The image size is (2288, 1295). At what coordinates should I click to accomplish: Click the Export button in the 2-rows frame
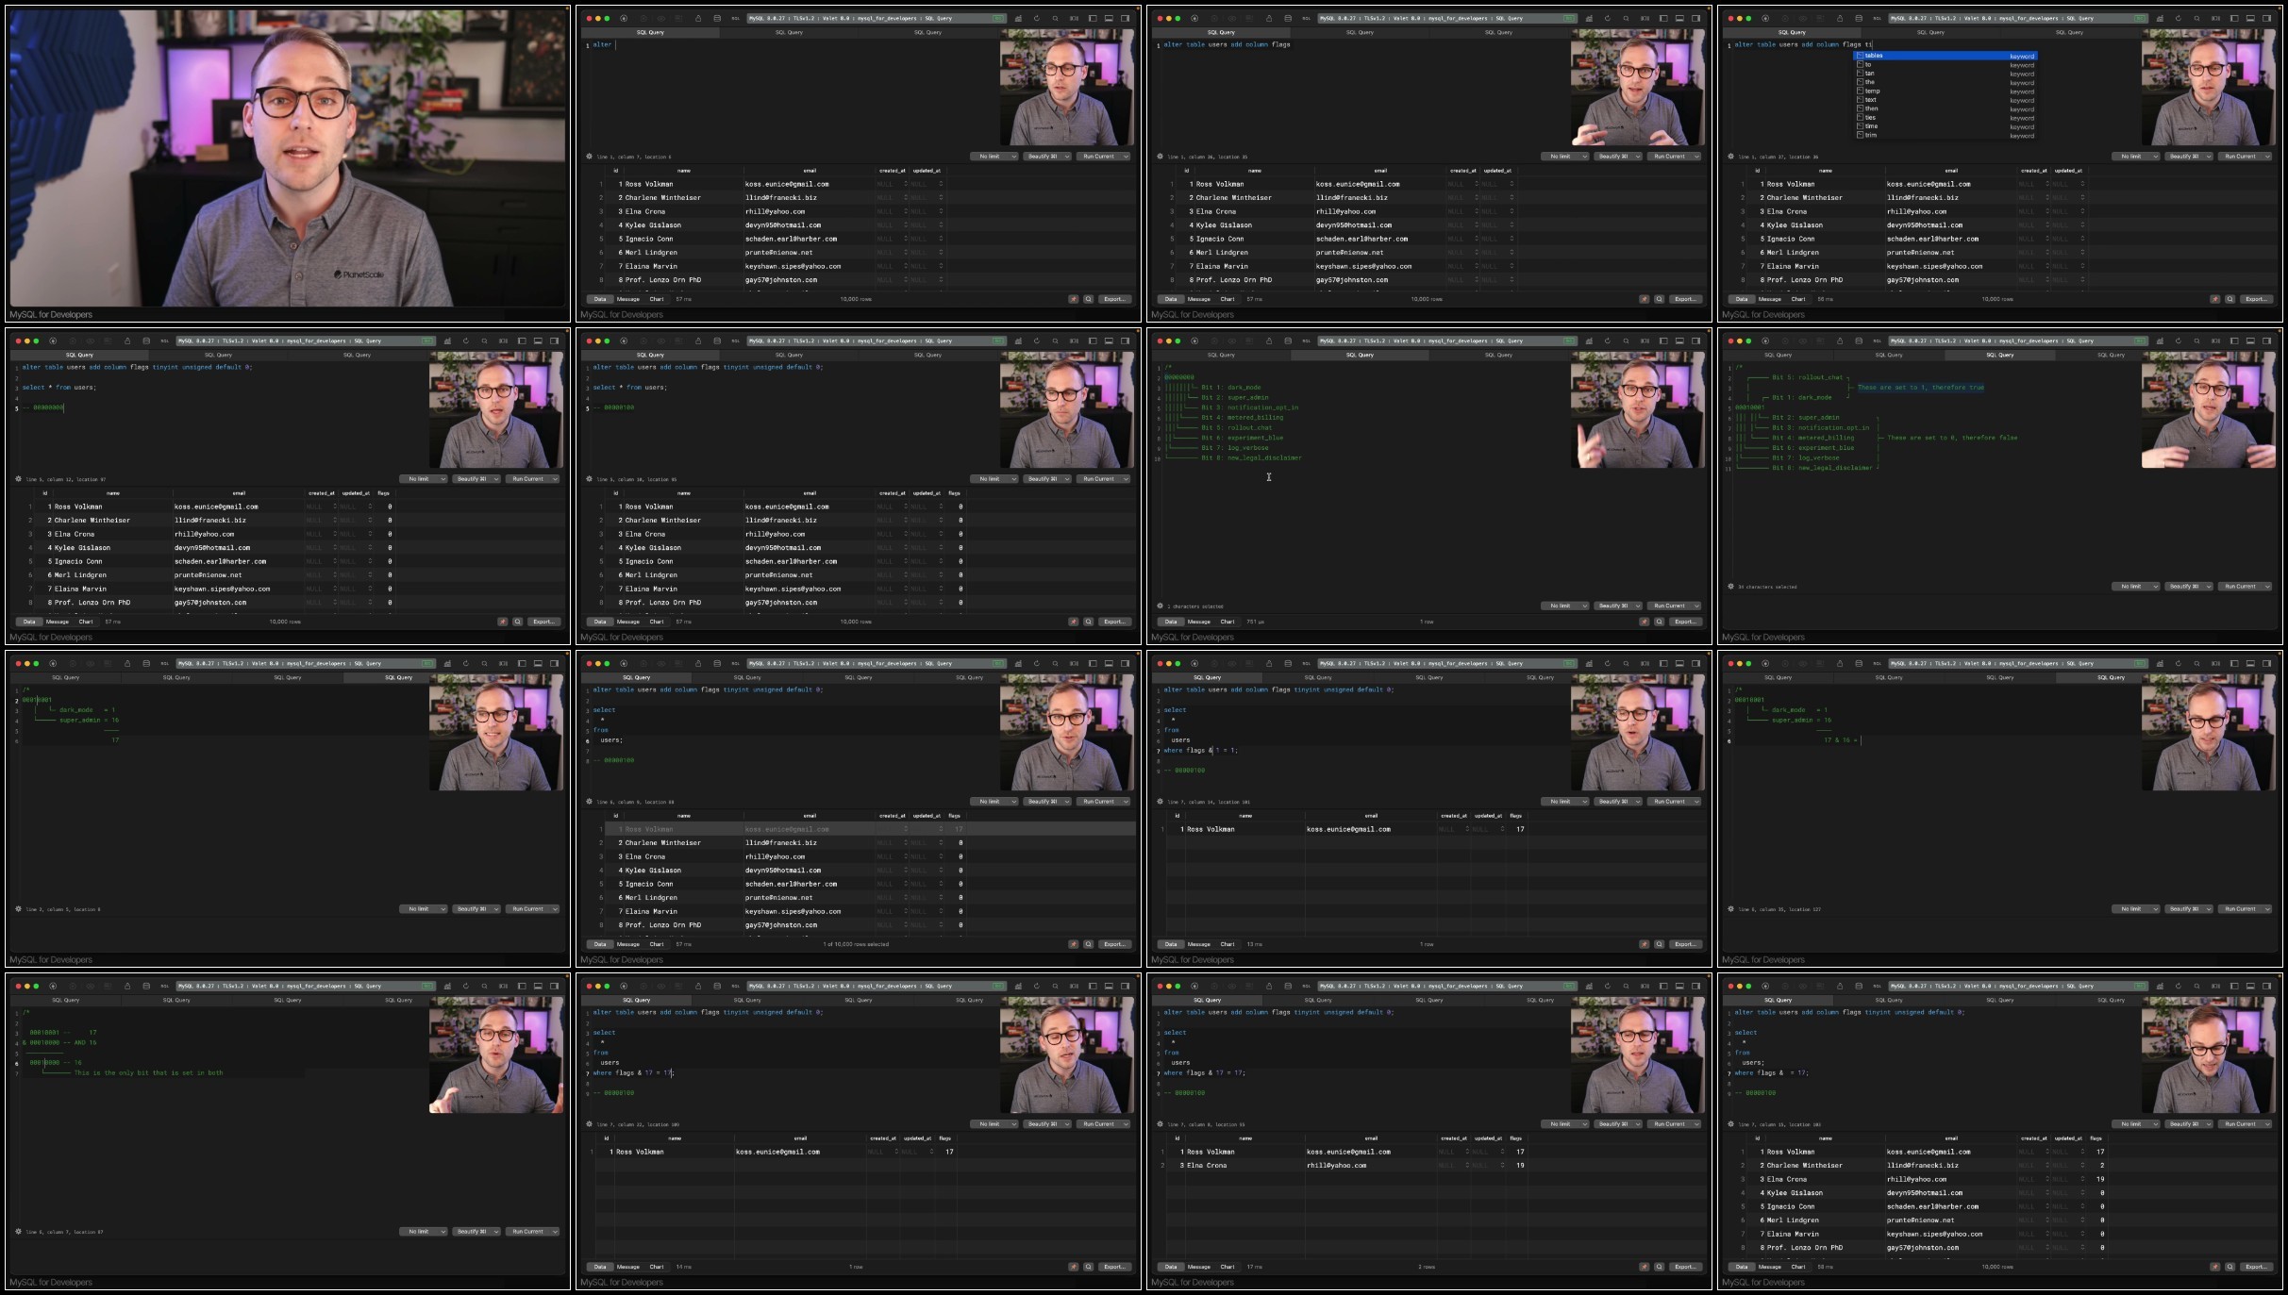pyautogui.click(x=1685, y=1267)
